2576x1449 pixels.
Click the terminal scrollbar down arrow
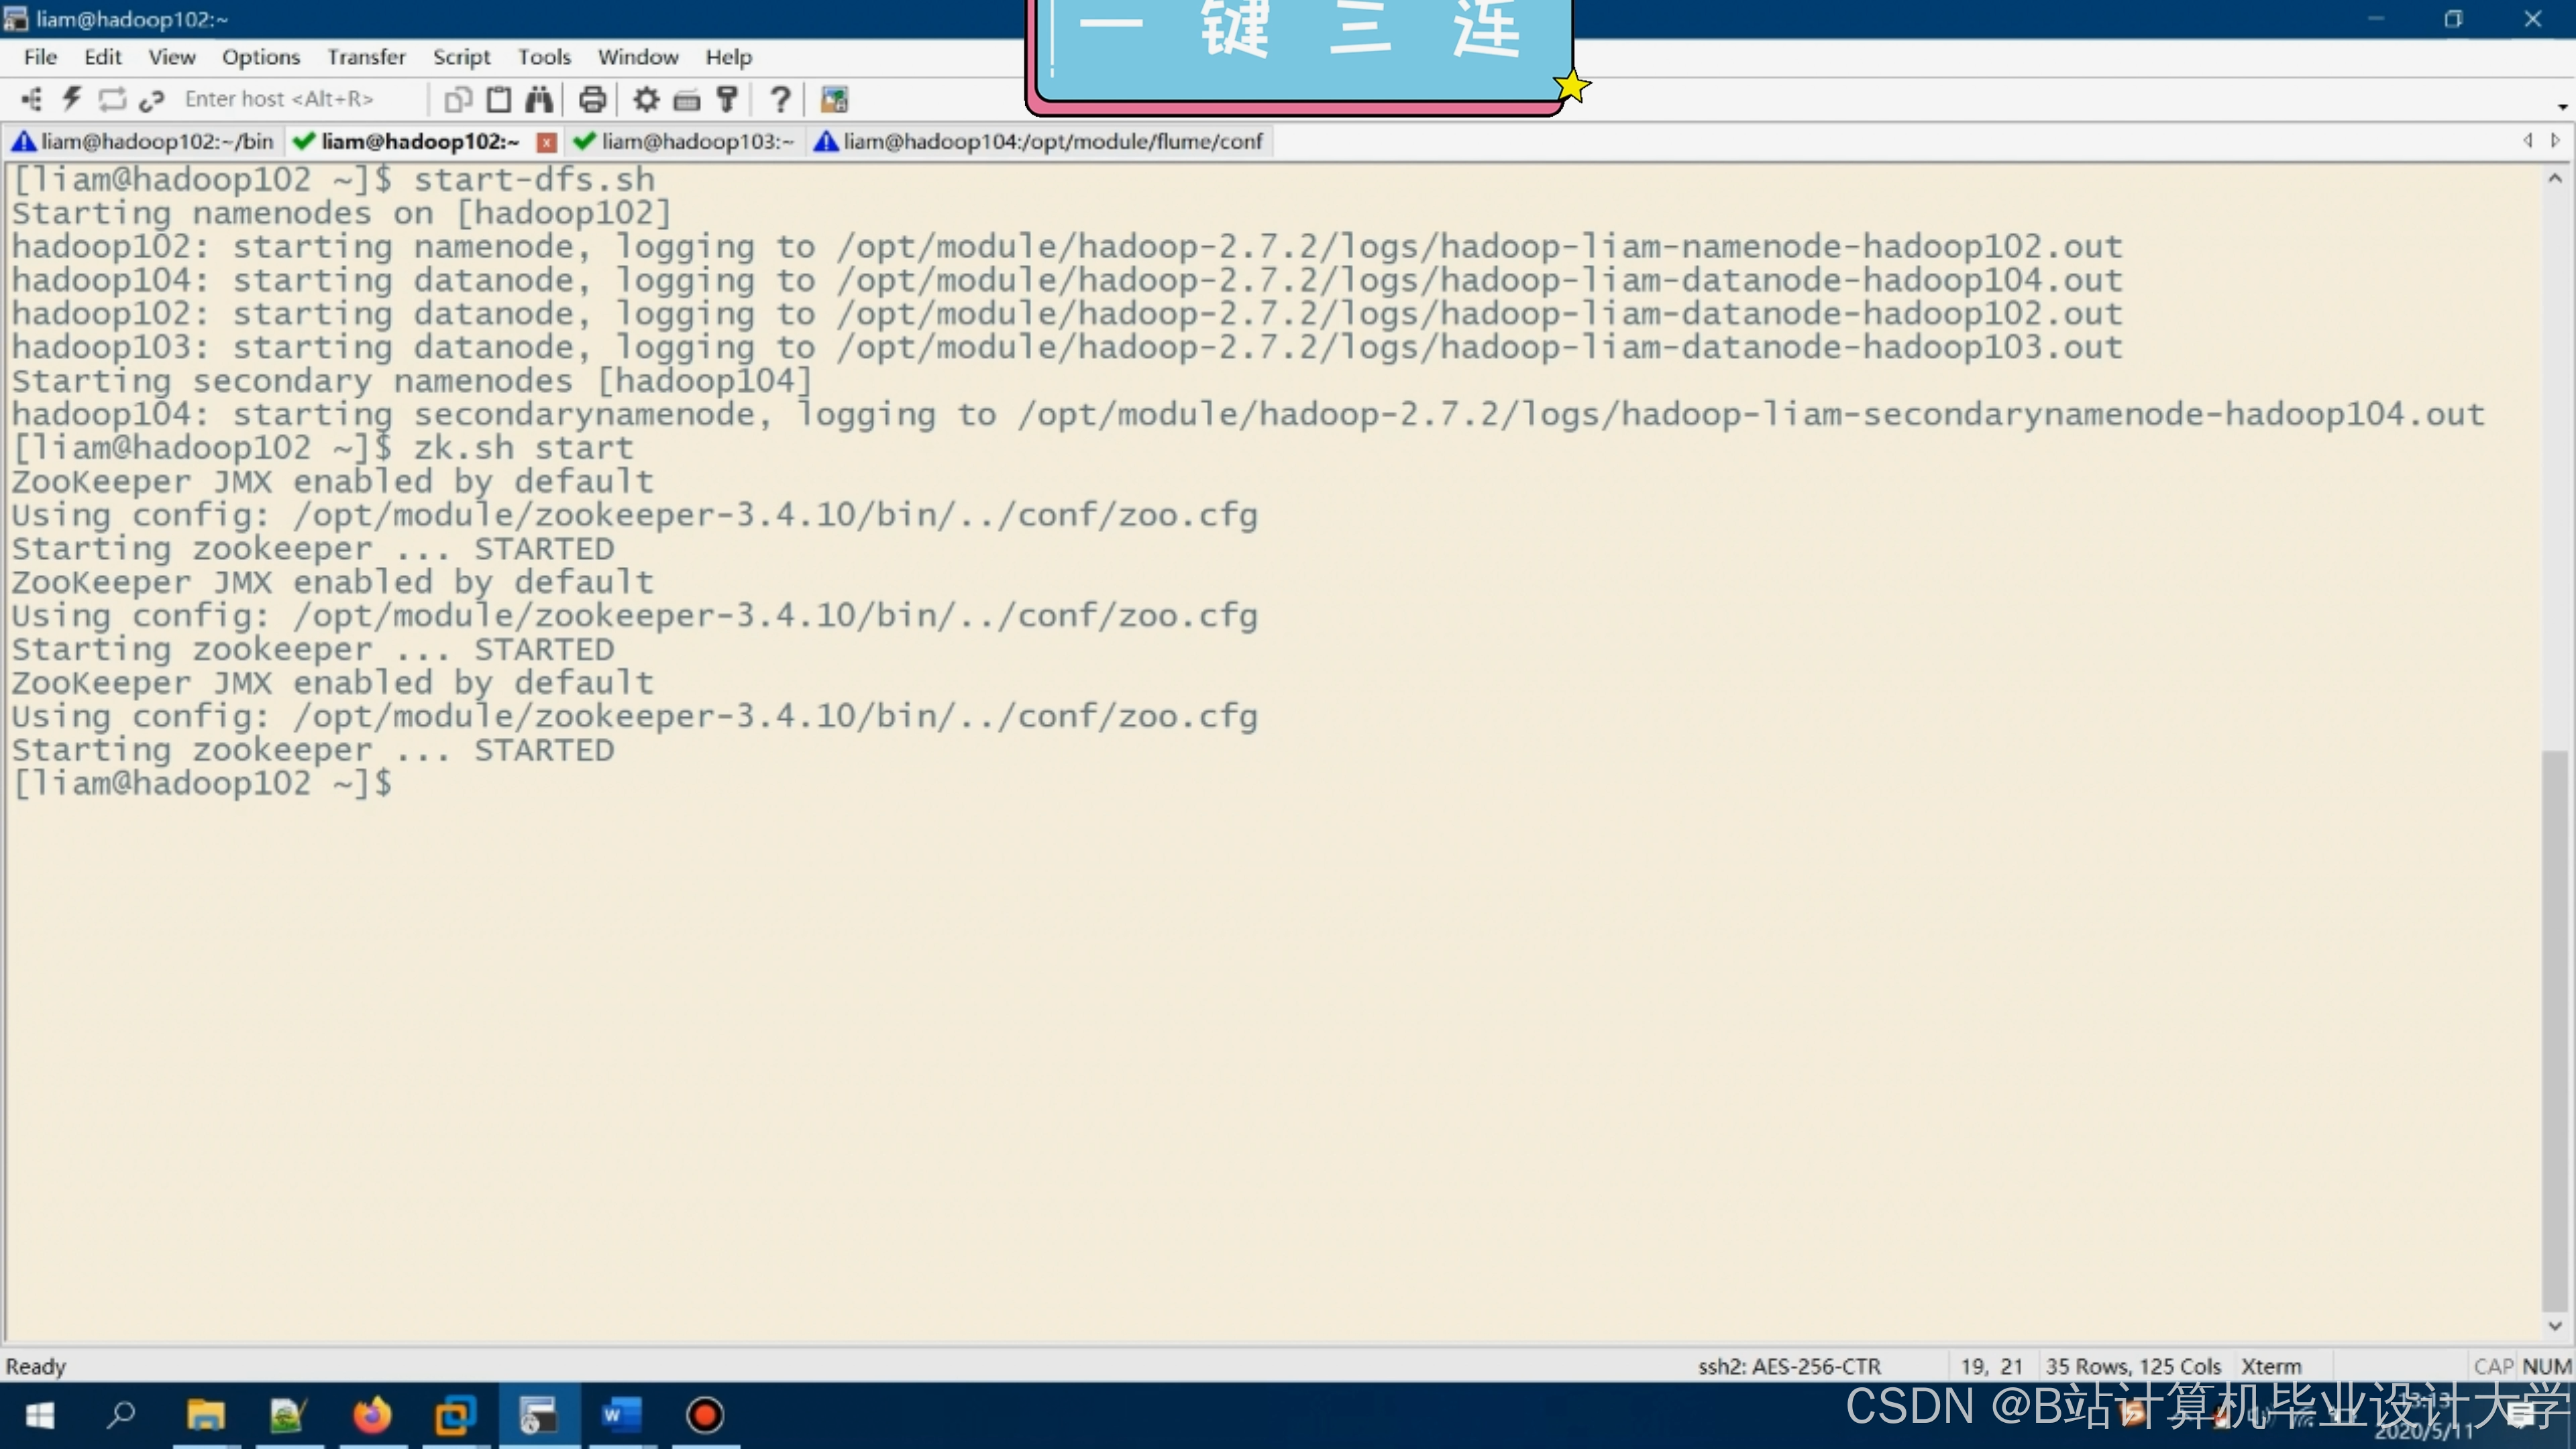point(2555,1326)
